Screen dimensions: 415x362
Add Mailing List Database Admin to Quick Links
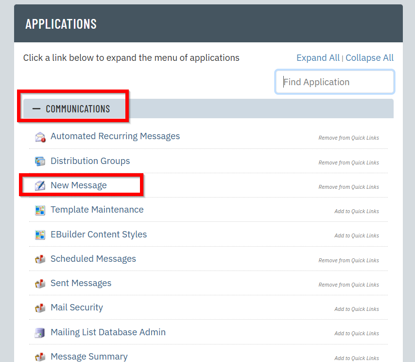click(x=357, y=334)
